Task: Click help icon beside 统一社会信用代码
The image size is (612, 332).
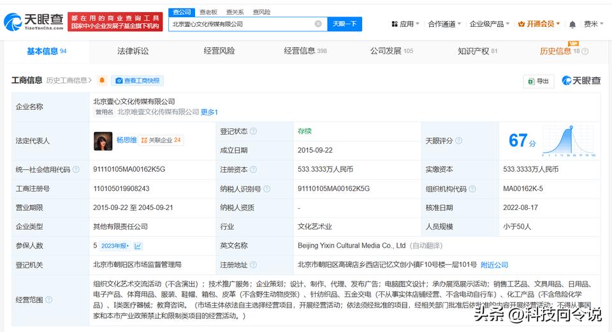Action: point(76,169)
